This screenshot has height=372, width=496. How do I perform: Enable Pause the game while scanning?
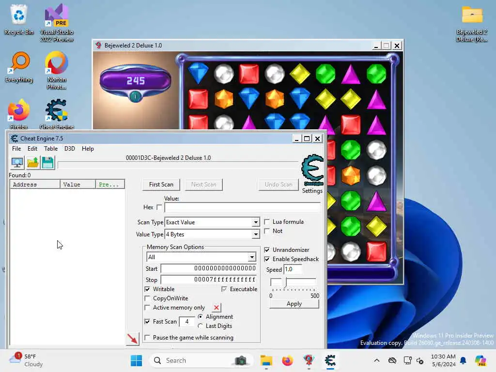coord(147,338)
